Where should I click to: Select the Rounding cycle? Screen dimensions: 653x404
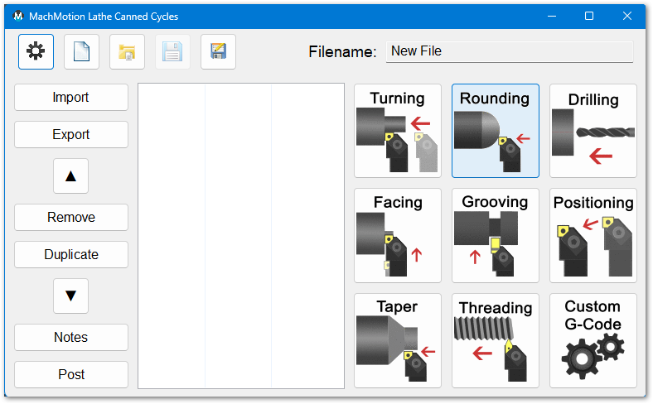click(x=496, y=131)
